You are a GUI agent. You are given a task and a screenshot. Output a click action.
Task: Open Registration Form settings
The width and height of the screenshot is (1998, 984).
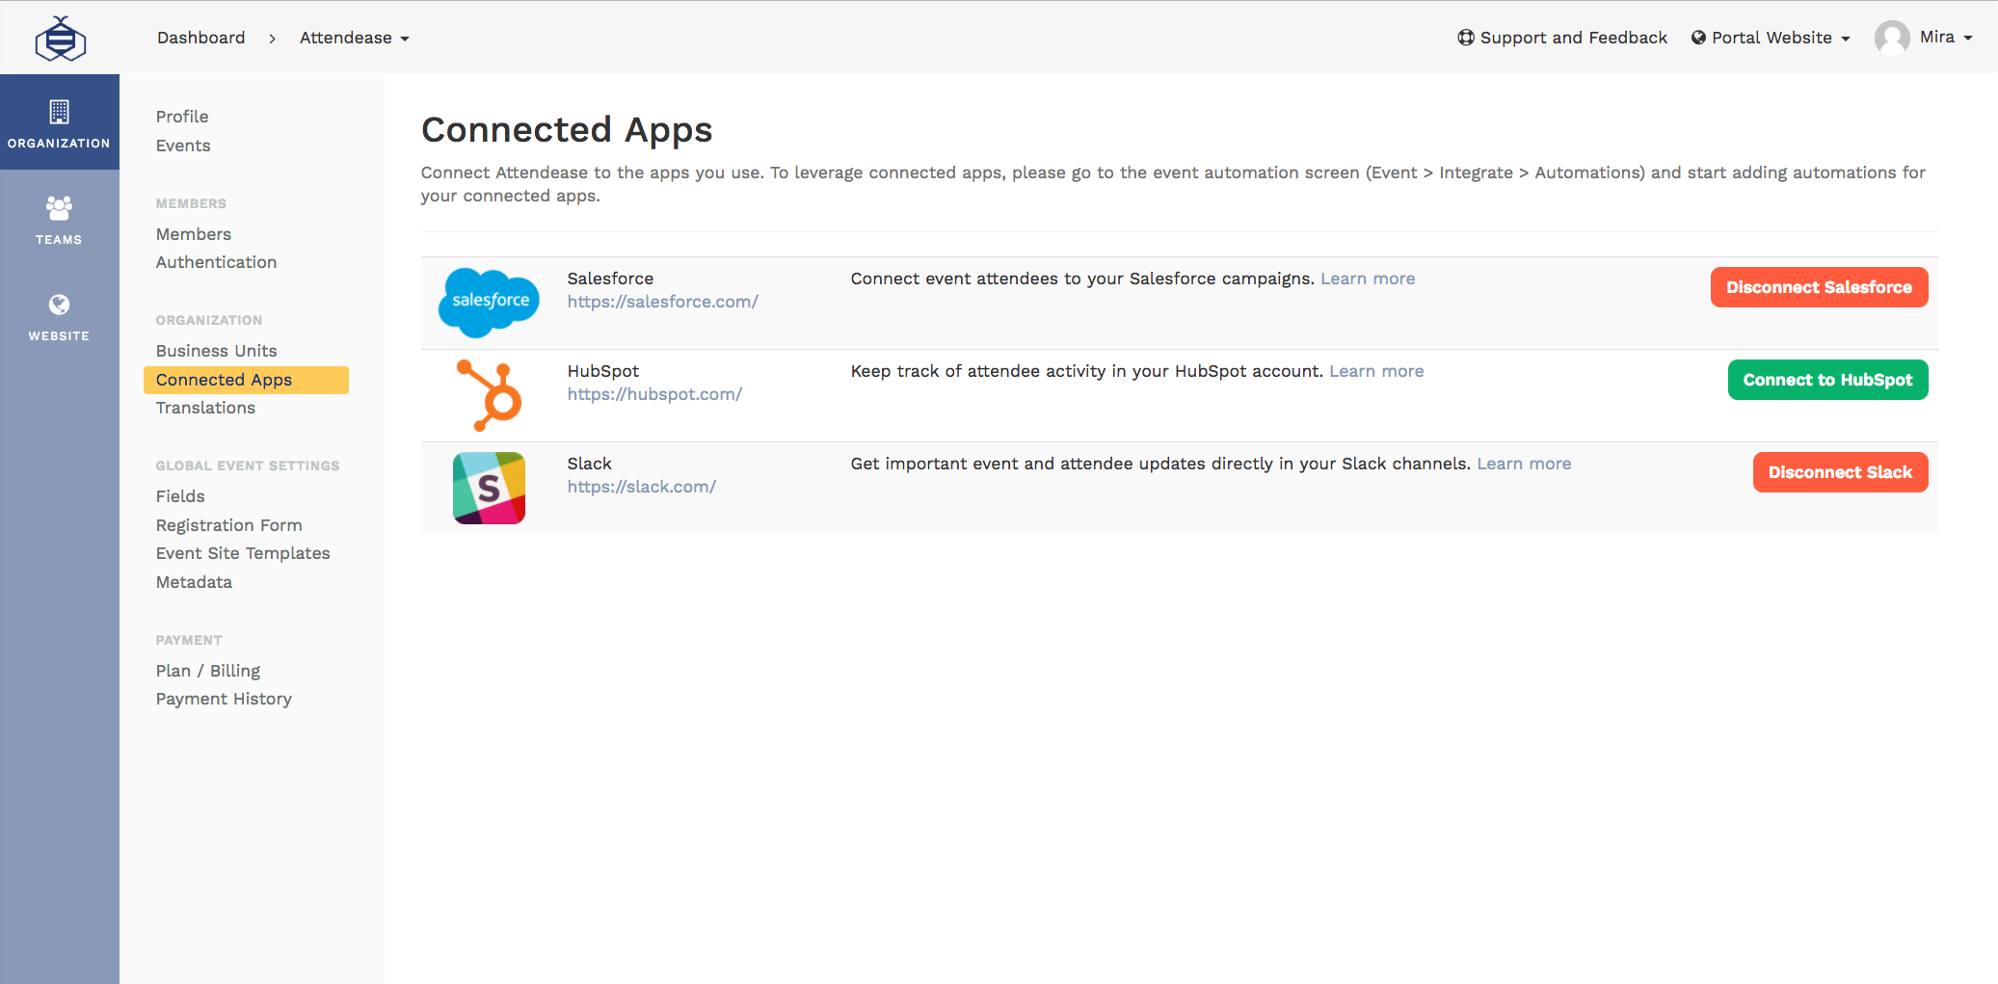(229, 525)
